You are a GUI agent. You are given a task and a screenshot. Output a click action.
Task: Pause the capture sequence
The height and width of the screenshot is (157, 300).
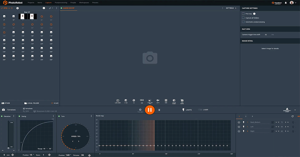click(149, 110)
